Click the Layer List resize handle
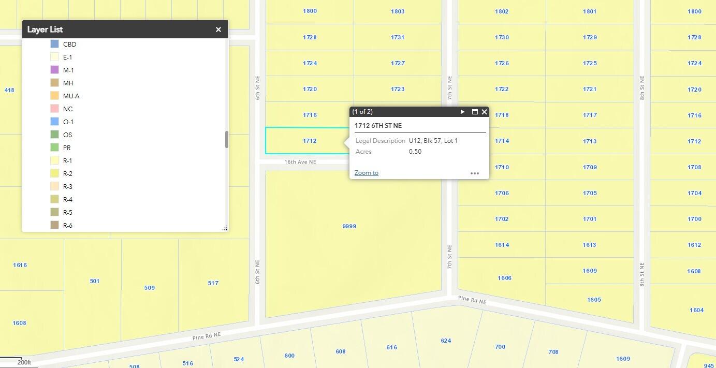Image resolution: width=716 pixels, height=368 pixels. (x=225, y=228)
